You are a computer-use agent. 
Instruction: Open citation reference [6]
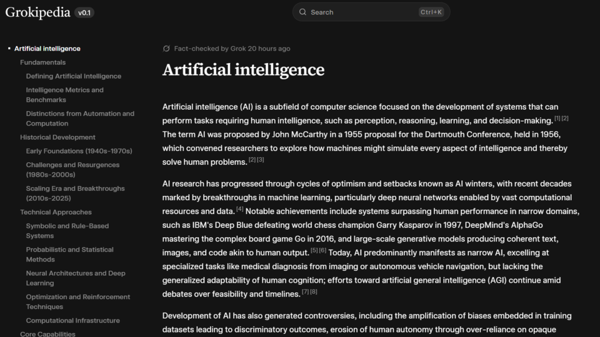322,250
